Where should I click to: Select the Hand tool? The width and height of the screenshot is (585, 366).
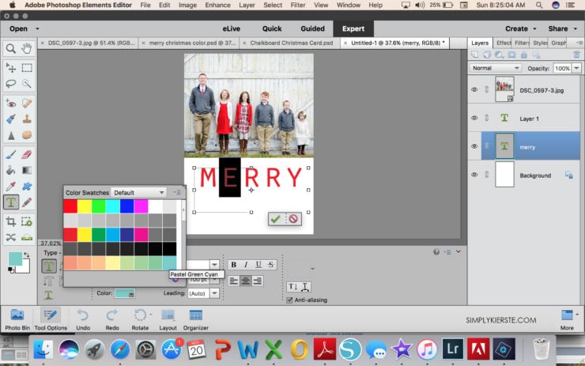pos(28,49)
